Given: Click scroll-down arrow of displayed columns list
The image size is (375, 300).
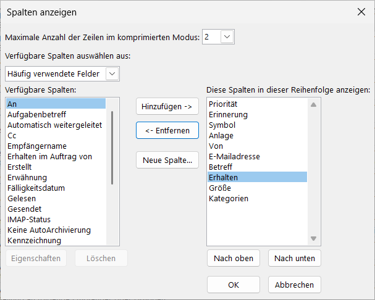Looking at the screenshot, I should coord(313,239).
